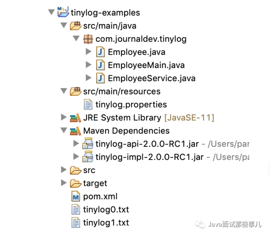
Task: Collapse the Maven Dependencies node
Action: point(64,130)
